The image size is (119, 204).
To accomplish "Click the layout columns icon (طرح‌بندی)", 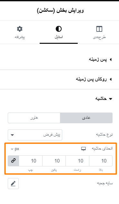I will point(99,29).
